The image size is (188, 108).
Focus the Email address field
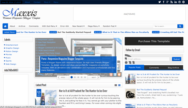[148, 59]
